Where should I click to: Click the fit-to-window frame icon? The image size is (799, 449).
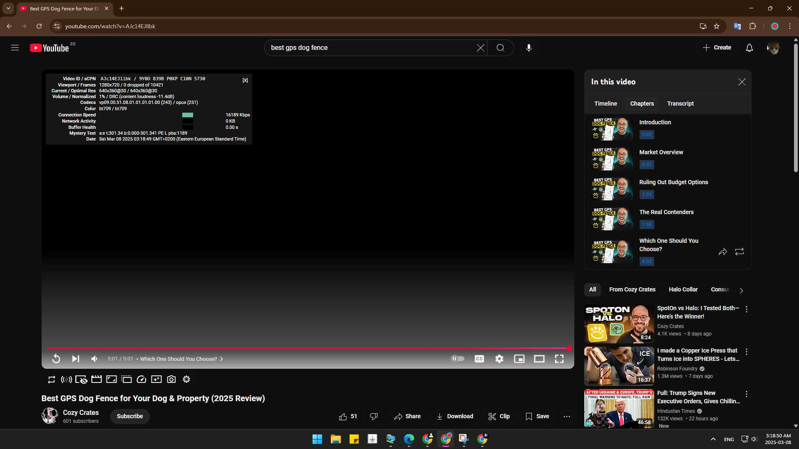112,380
